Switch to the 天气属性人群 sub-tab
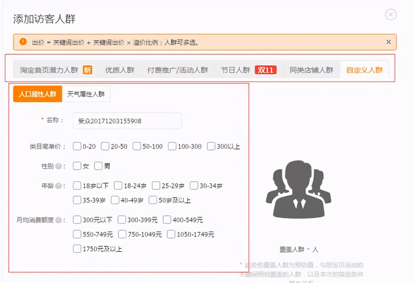Image resolution: width=413 pixels, height=283 pixels. pyautogui.click(x=86, y=94)
